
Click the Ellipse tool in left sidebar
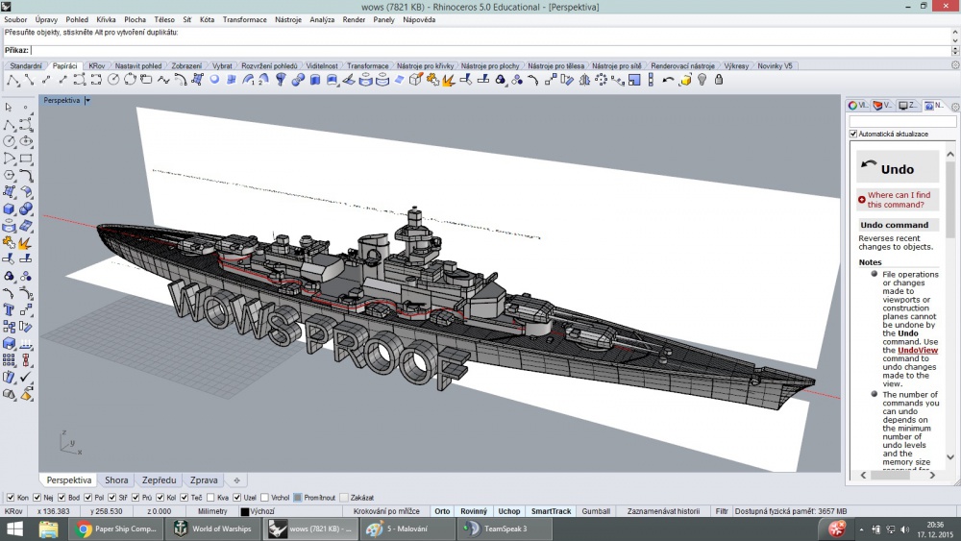click(26, 141)
